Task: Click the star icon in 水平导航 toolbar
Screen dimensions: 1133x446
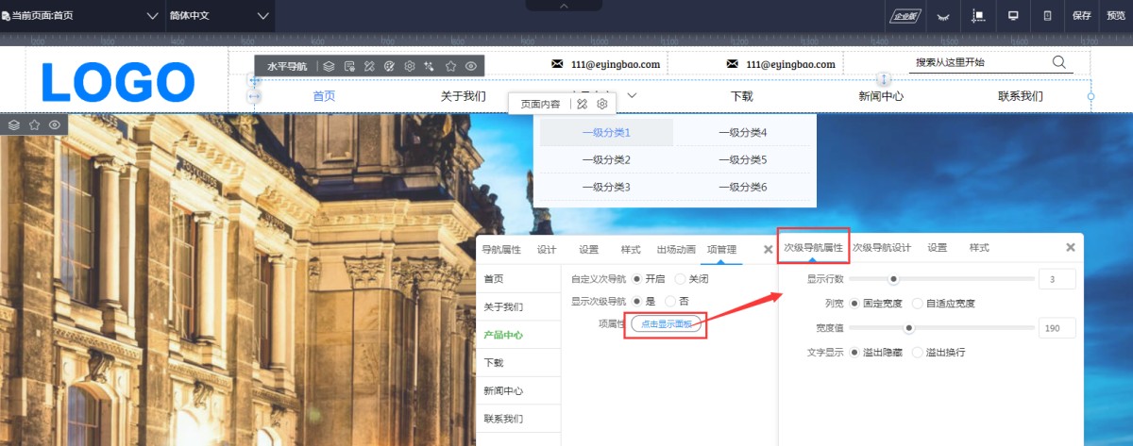Action: pos(450,66)
